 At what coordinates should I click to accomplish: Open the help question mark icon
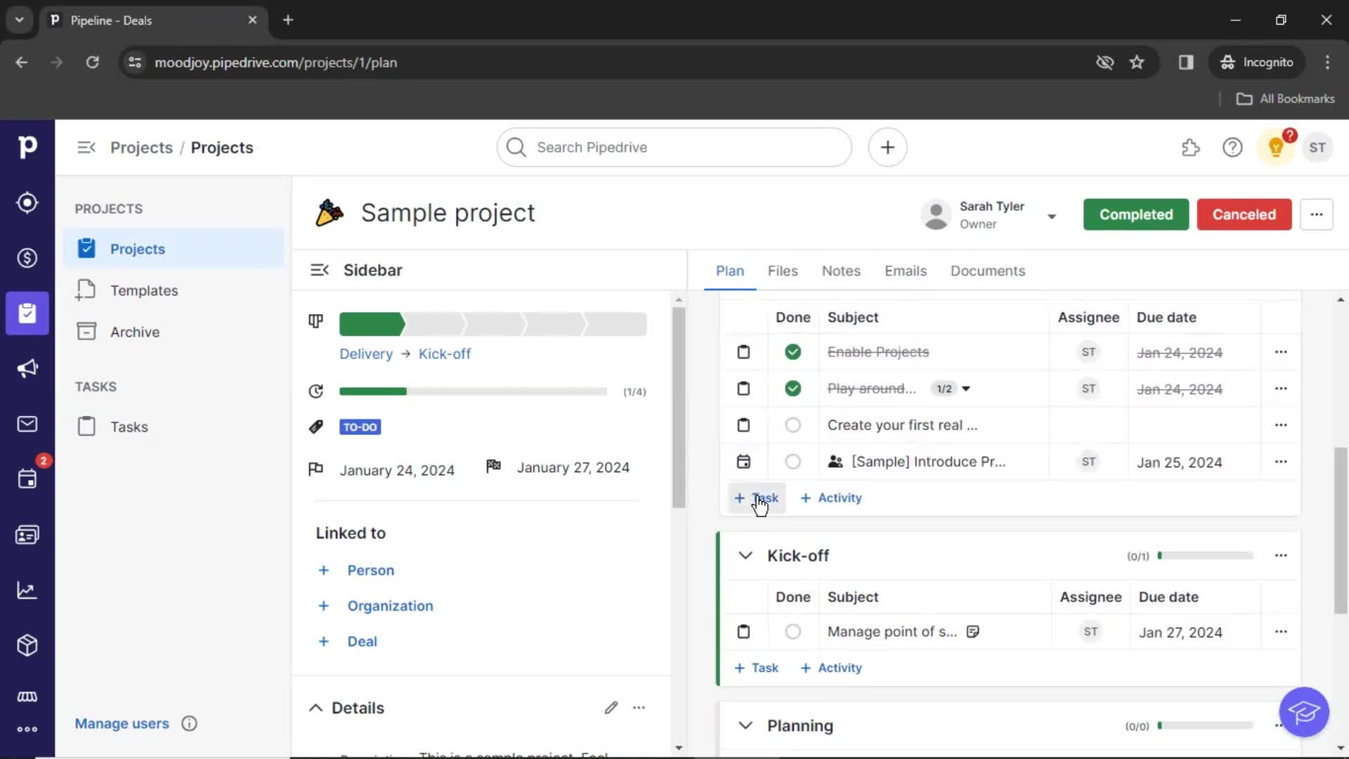tap(1232, 148)
